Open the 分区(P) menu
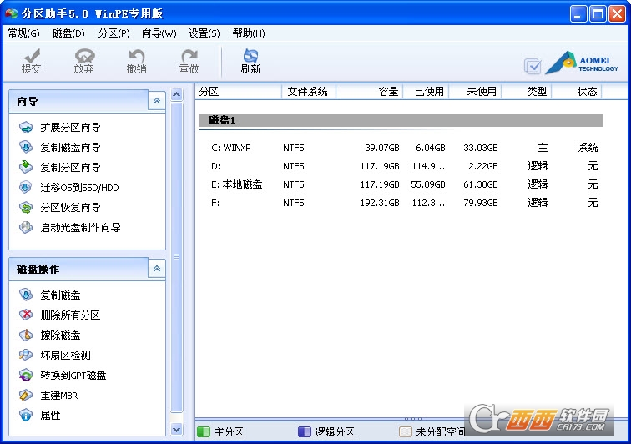This screenshot has width=631, height=444. (114, 33)
